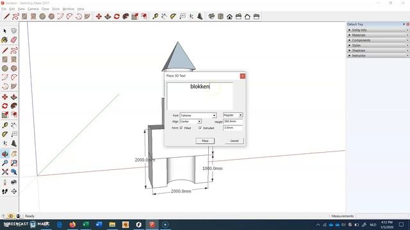The image size is (410, 230).
Task: Pick the Protractor tool in the top toolbar
Action: pos(173,17)
